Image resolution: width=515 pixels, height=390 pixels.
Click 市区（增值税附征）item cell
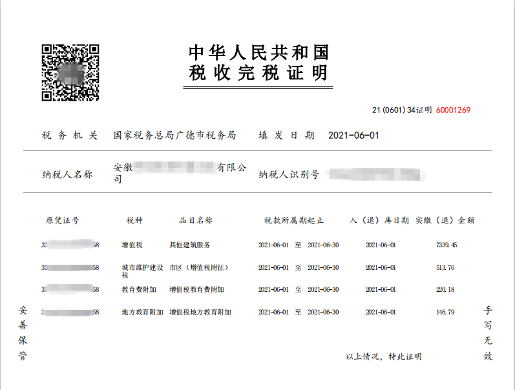tap(199, 267)
